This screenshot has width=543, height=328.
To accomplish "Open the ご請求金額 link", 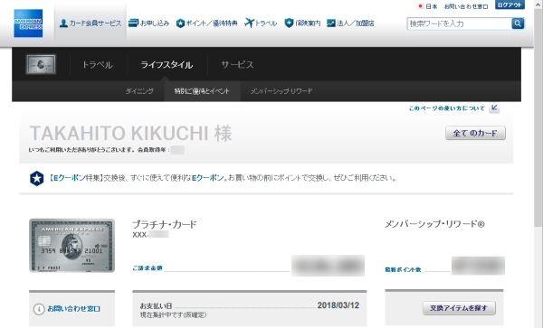I will 148,267.
